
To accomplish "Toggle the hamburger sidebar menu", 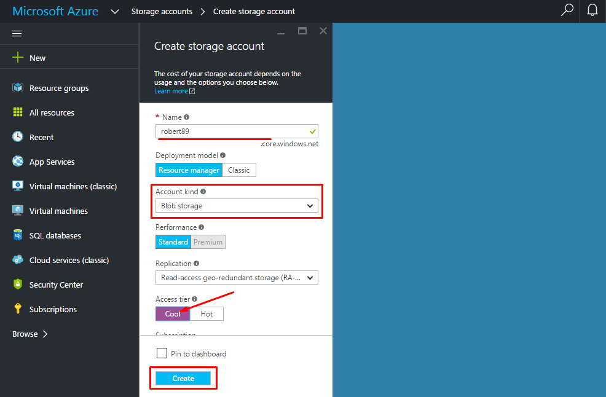I will (17, 33).
